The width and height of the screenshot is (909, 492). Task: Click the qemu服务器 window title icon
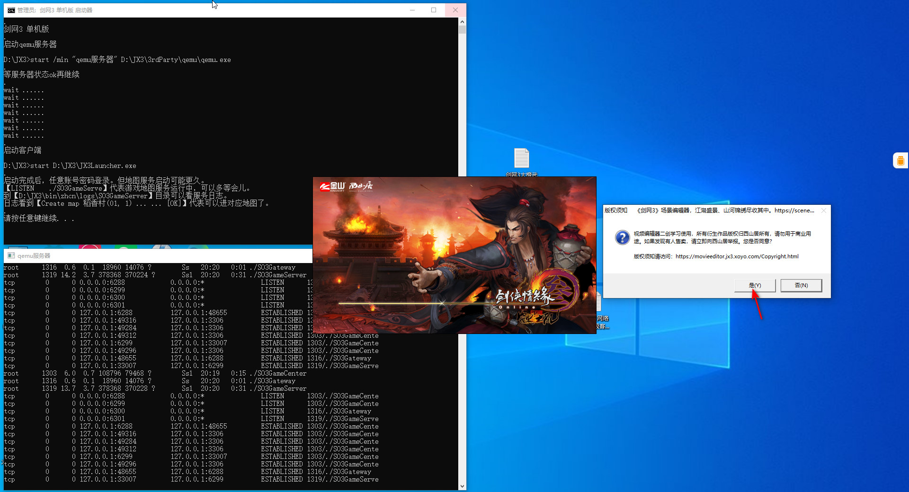[11, 255]
